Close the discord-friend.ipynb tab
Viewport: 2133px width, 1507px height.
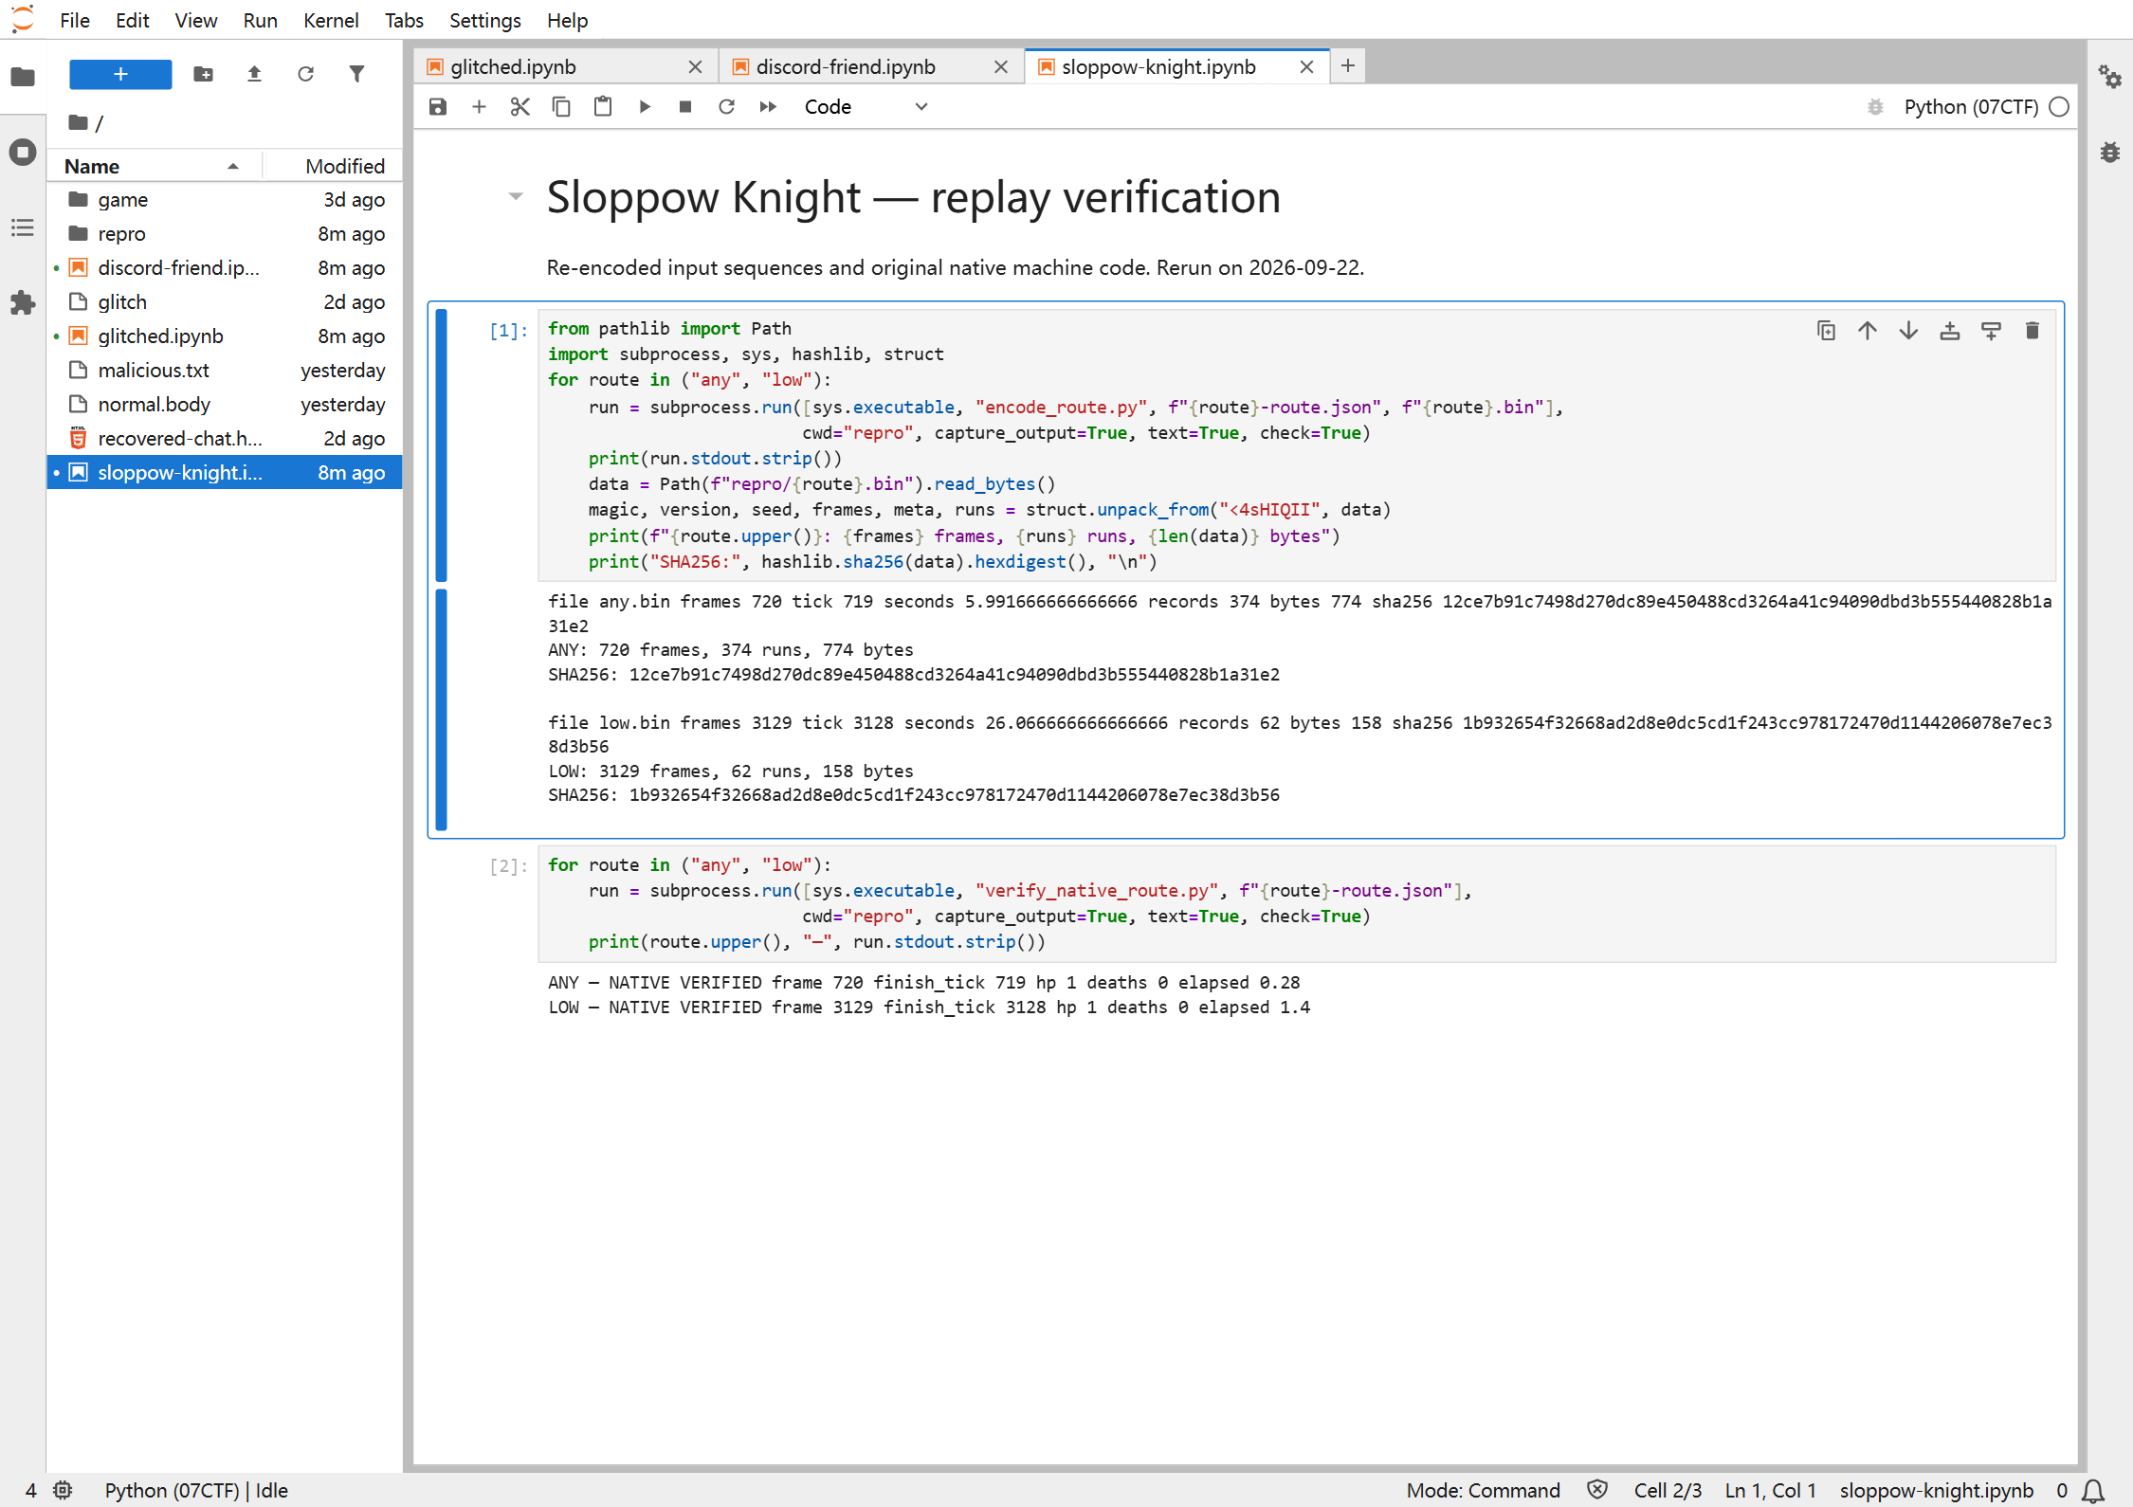(x=1000, y=66)
